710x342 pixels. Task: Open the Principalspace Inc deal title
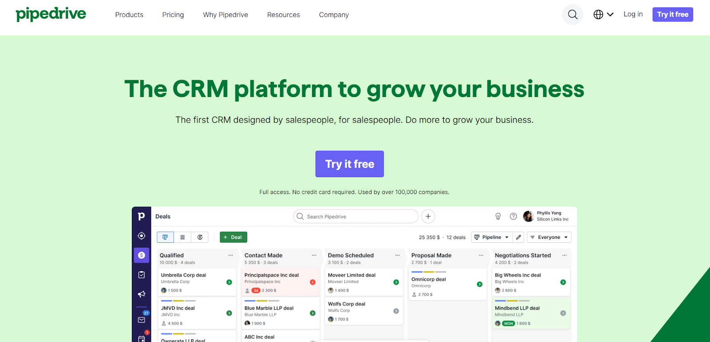[272, 275]
